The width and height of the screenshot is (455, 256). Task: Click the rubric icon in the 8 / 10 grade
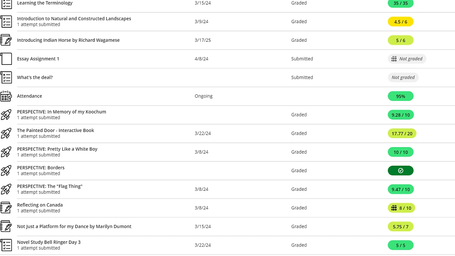(394, 208)
